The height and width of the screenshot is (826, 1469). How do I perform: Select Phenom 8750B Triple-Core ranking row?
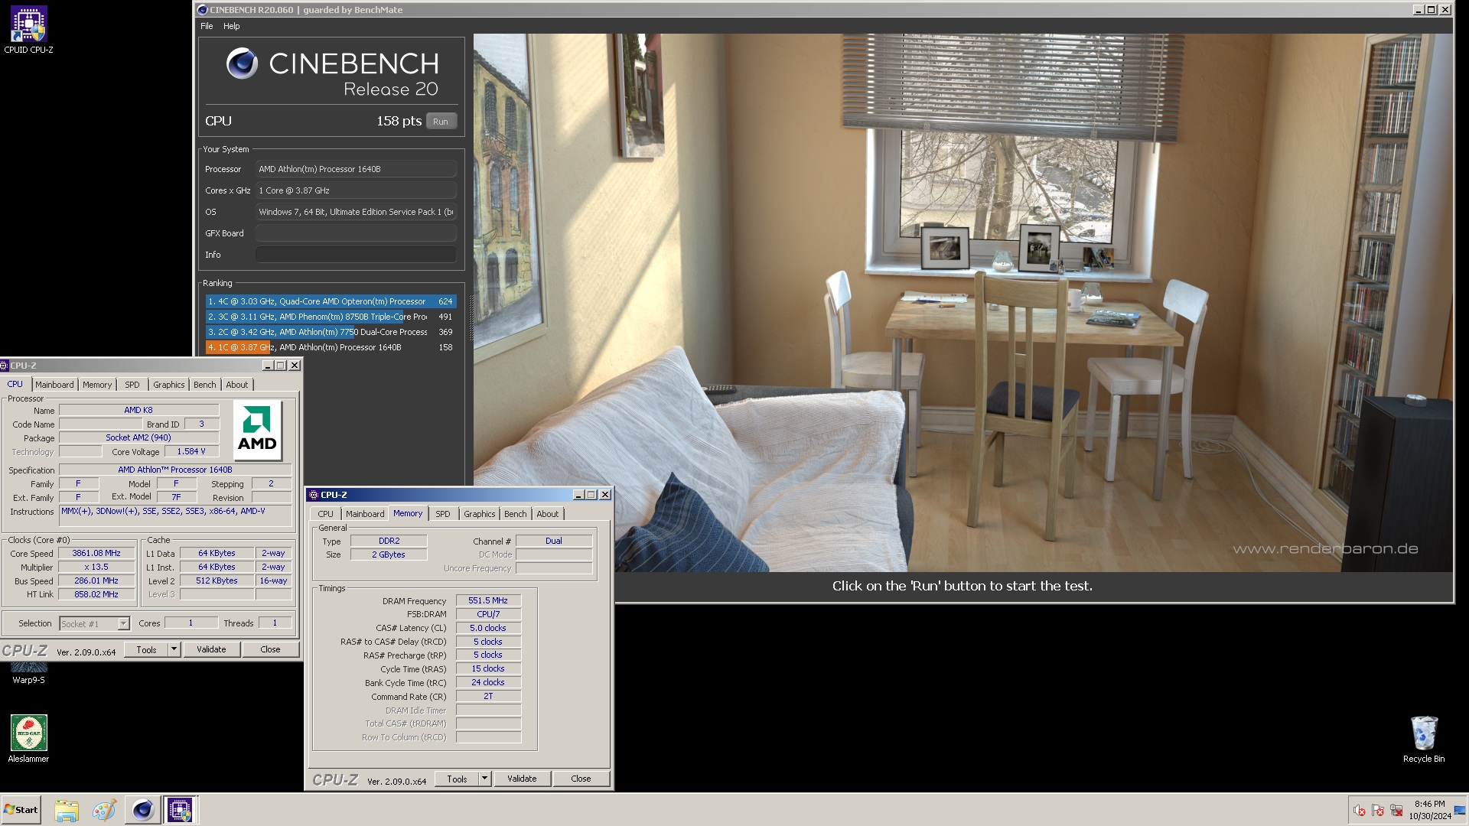[x=331, y=317]
